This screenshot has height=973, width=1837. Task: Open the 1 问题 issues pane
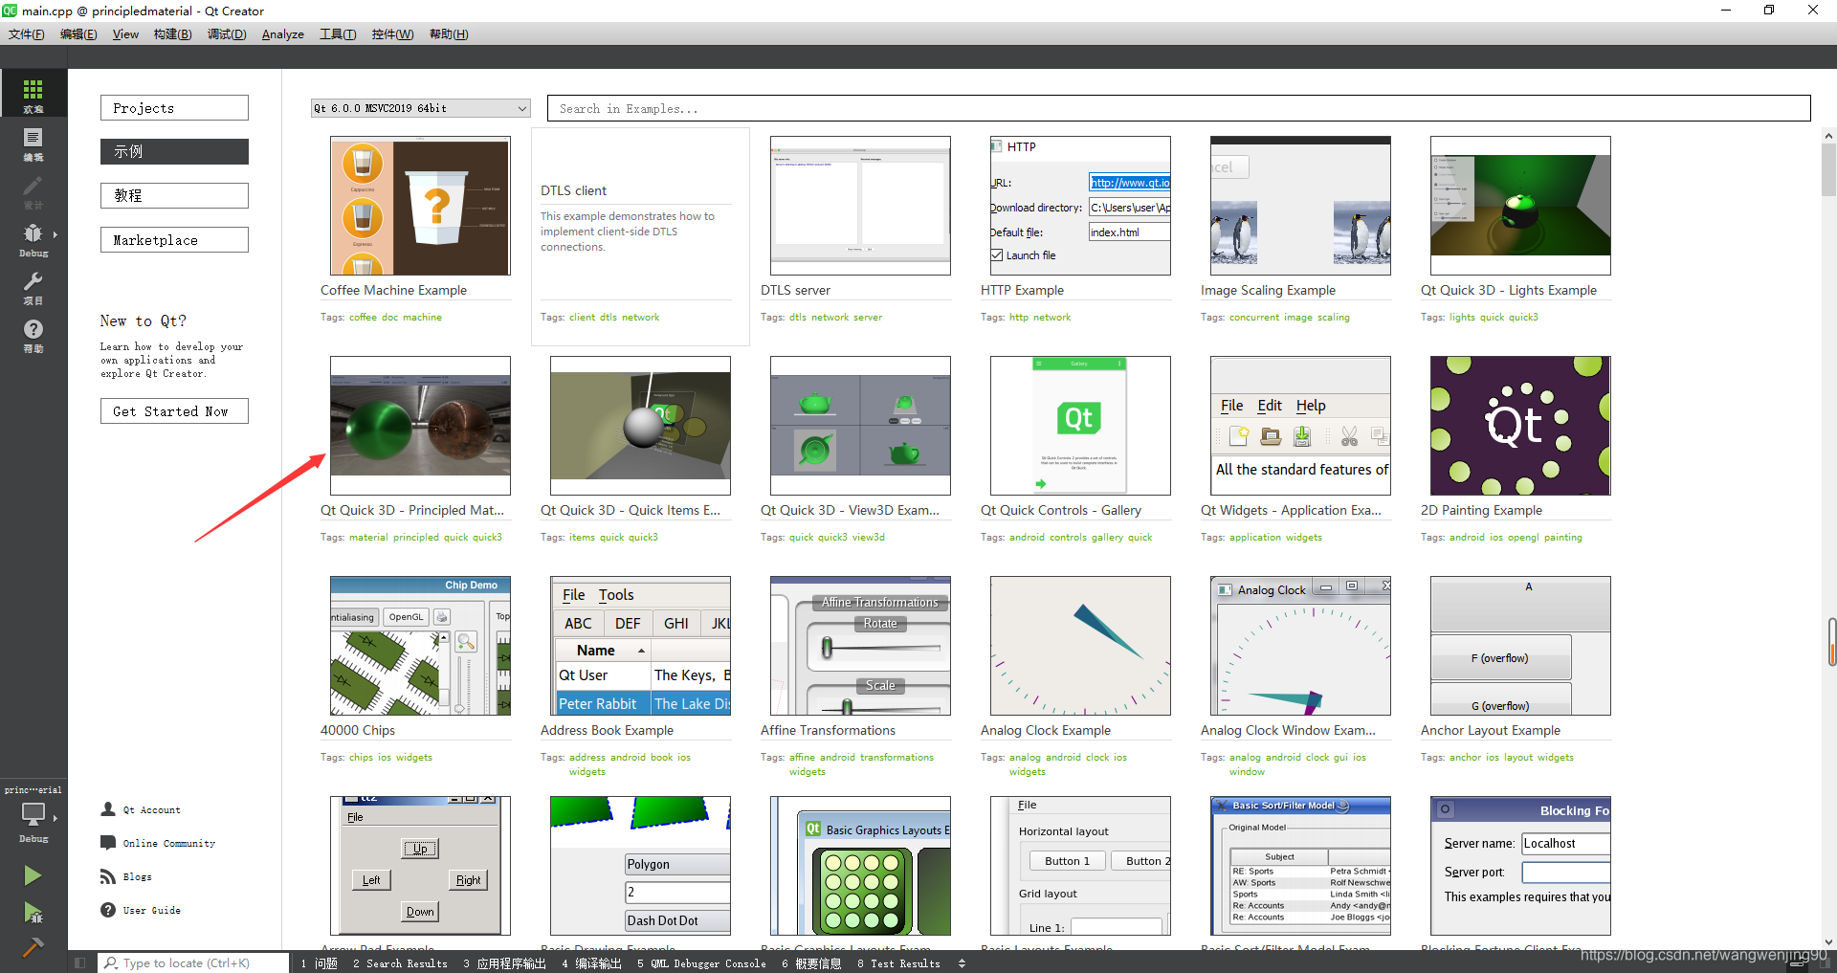(320, 963)
